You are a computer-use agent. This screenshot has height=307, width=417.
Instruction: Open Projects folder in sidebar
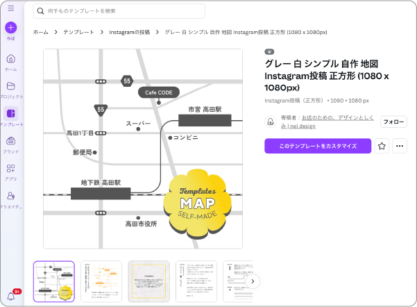click(10, 88)
